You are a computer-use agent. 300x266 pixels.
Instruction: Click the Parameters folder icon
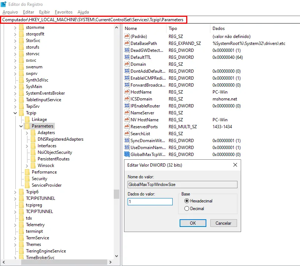27,126
